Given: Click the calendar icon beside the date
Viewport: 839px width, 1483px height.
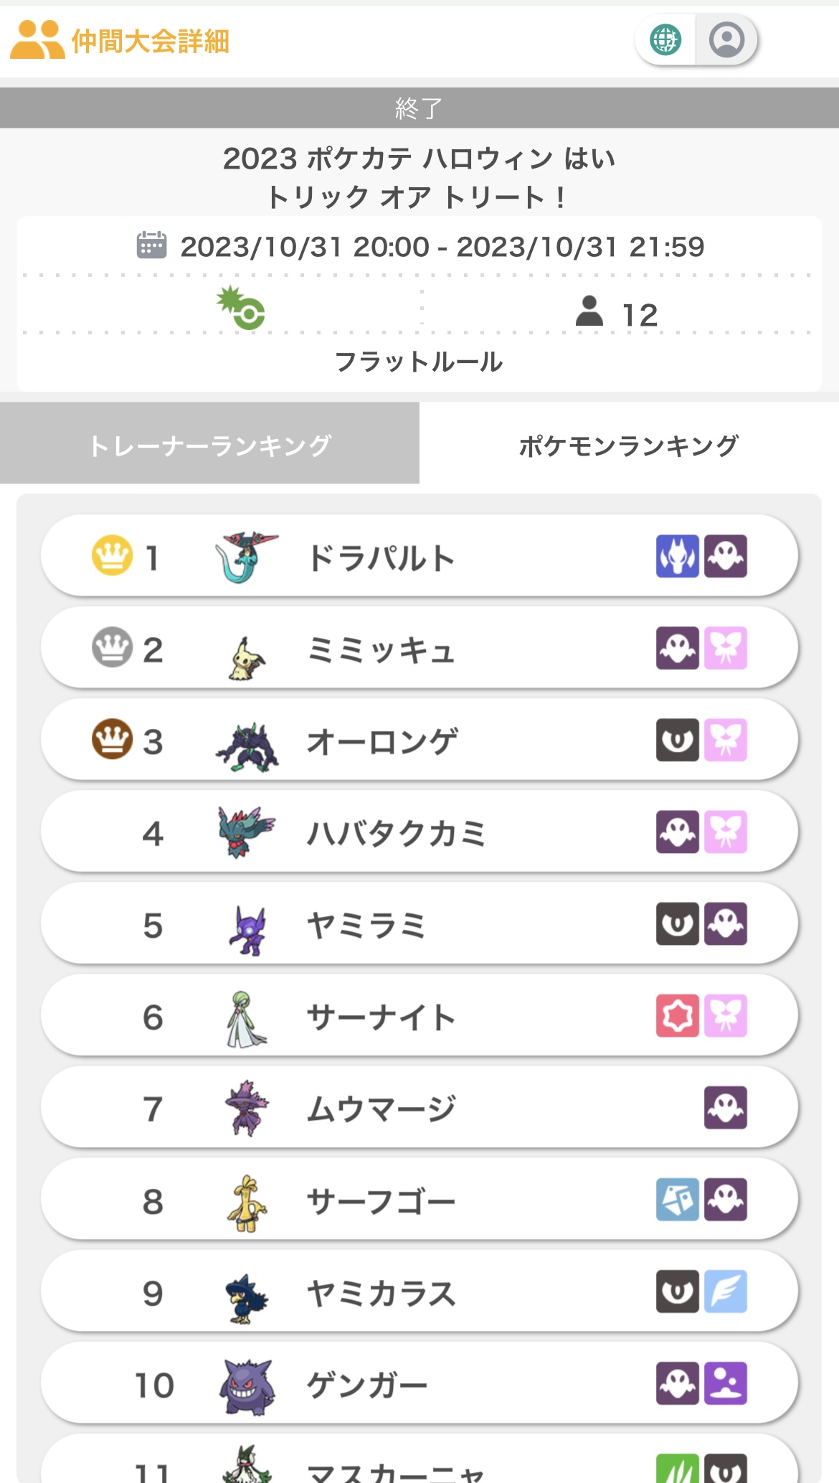Looking at the screenshot, I should (x=151, y=245).
